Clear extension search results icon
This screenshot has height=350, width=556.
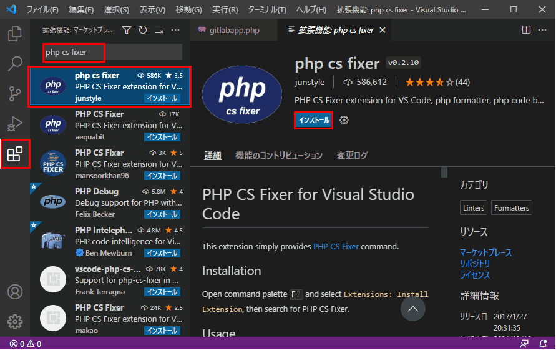coord(159,30)
